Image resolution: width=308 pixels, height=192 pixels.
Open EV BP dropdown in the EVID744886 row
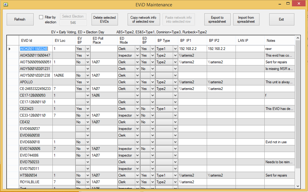[x=88, y=155]
